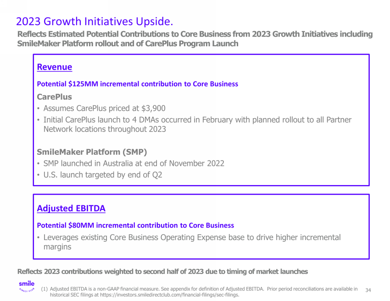390x301 pixels.
Task: Select the slide title '2023 Growth Initiatives Upside.'
Action: coord(95,22)
